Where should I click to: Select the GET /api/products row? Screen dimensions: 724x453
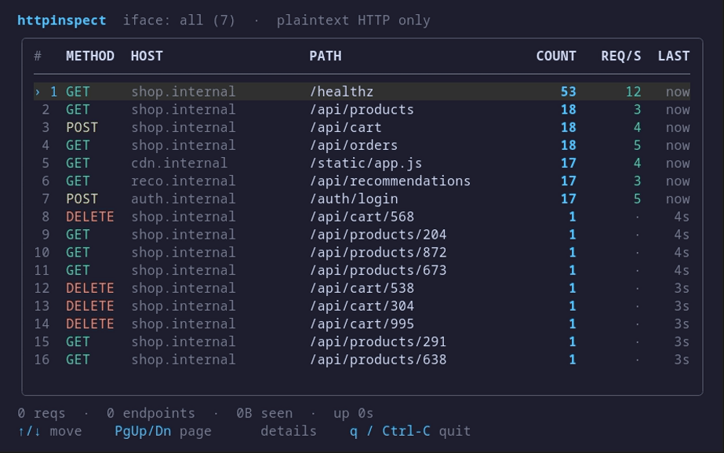point(362,110)
